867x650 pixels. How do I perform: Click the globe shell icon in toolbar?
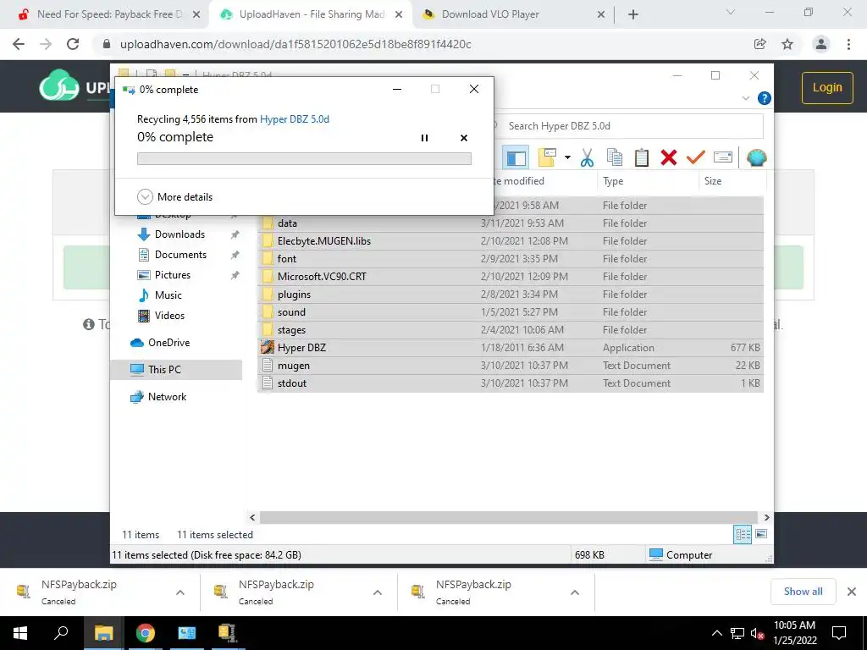pyautogui.click(x=756, y=158)
